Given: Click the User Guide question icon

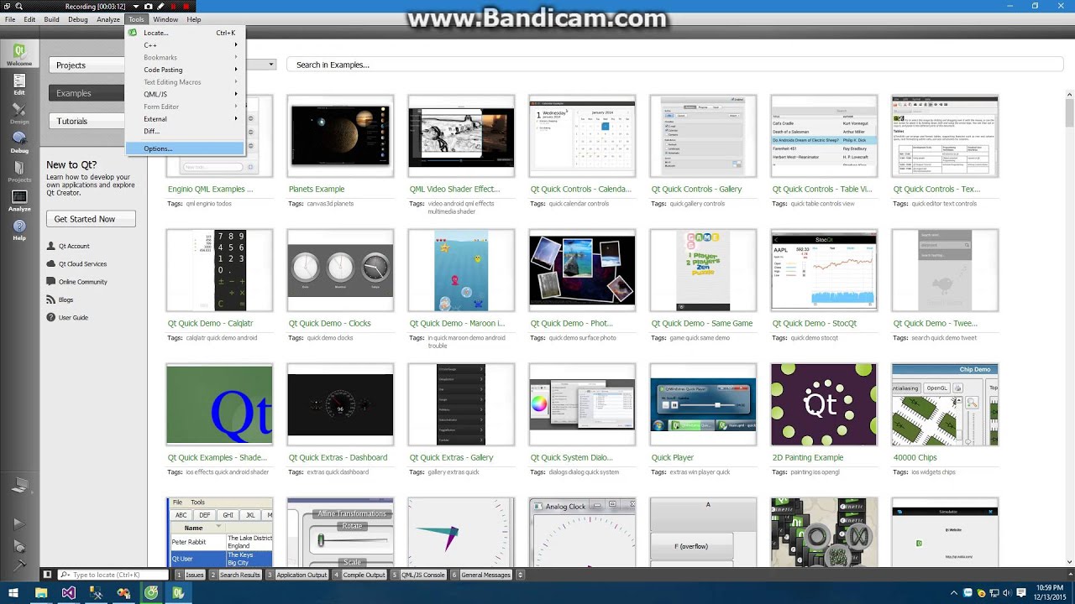Looking at the screenshot, I should 51,317.
